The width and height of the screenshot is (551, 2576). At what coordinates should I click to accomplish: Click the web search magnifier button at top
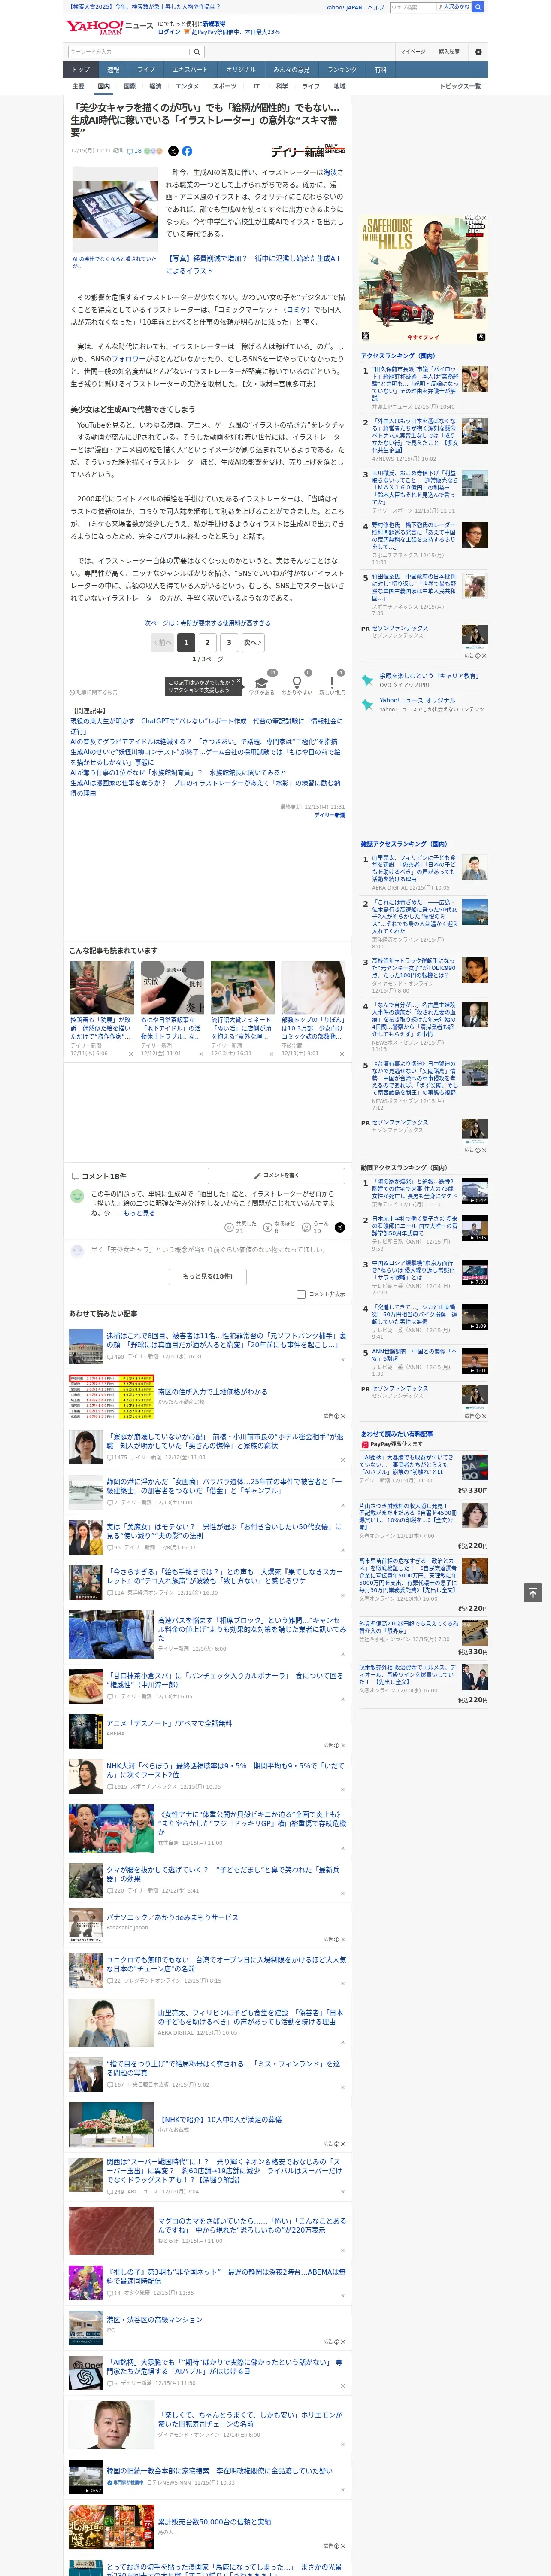click(478, 7)
